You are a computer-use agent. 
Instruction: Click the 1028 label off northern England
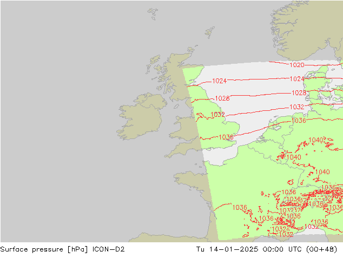(222, 98)
